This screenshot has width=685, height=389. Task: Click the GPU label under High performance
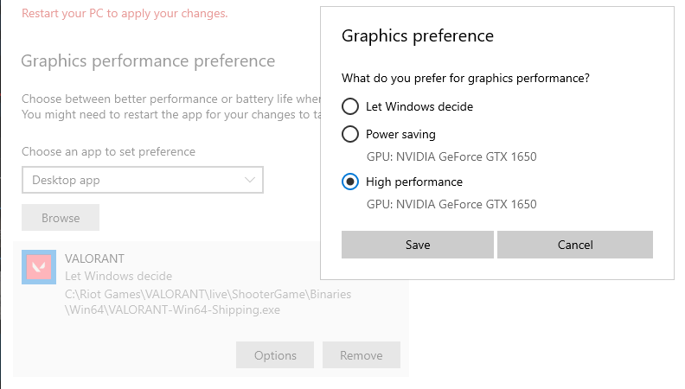click(451, 204)
